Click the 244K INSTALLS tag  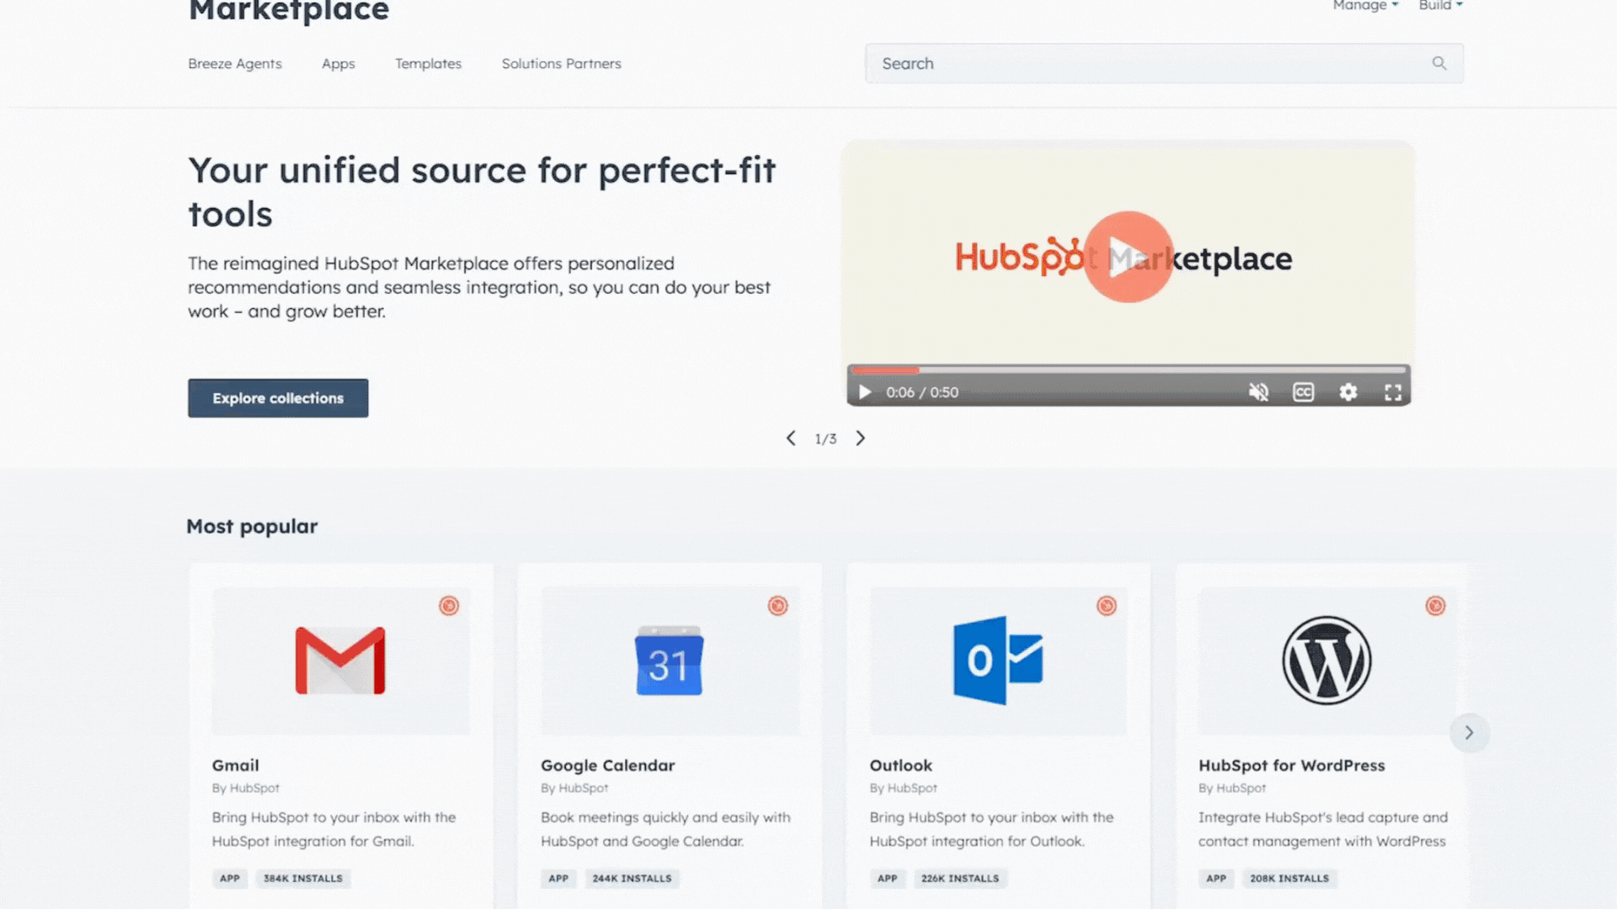632,879
